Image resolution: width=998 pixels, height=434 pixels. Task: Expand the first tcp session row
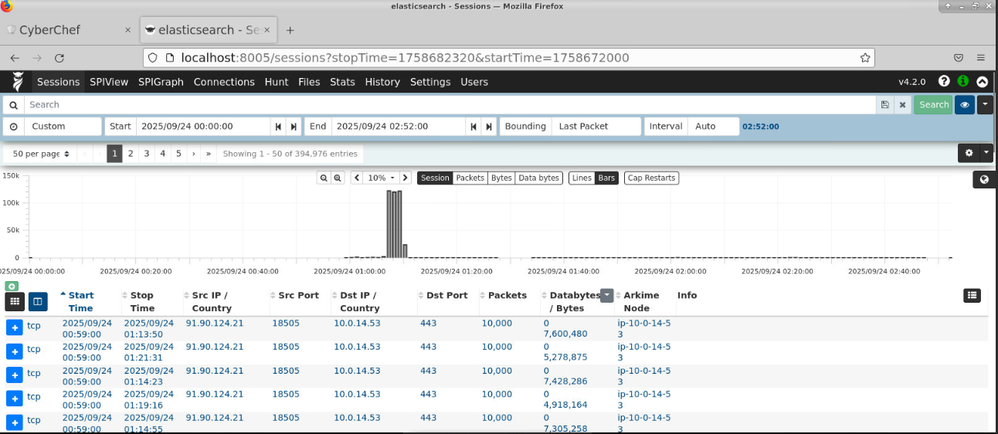[x=15, y=327]
